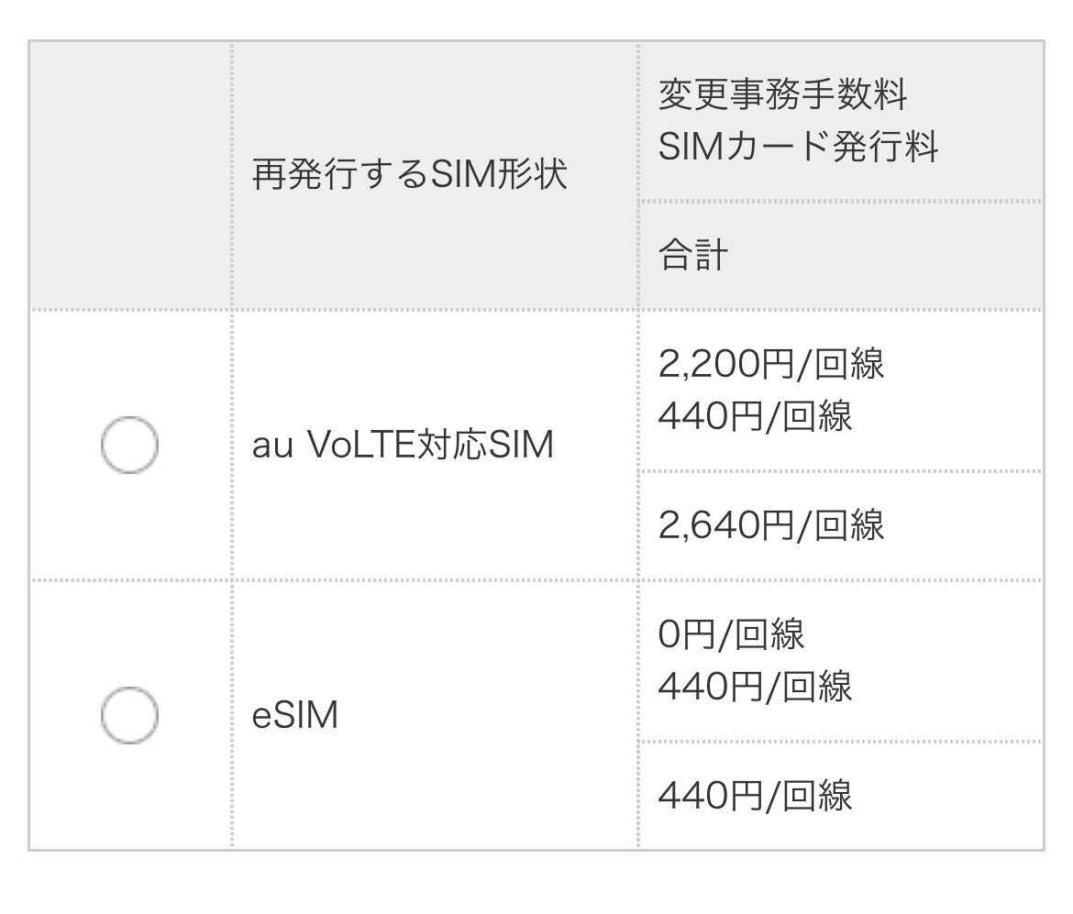Click the 2,640 number in the au total

709,525
